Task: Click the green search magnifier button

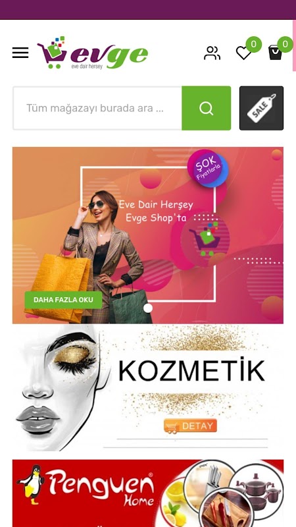Action: pyautogui.click(x=207, y=108)
